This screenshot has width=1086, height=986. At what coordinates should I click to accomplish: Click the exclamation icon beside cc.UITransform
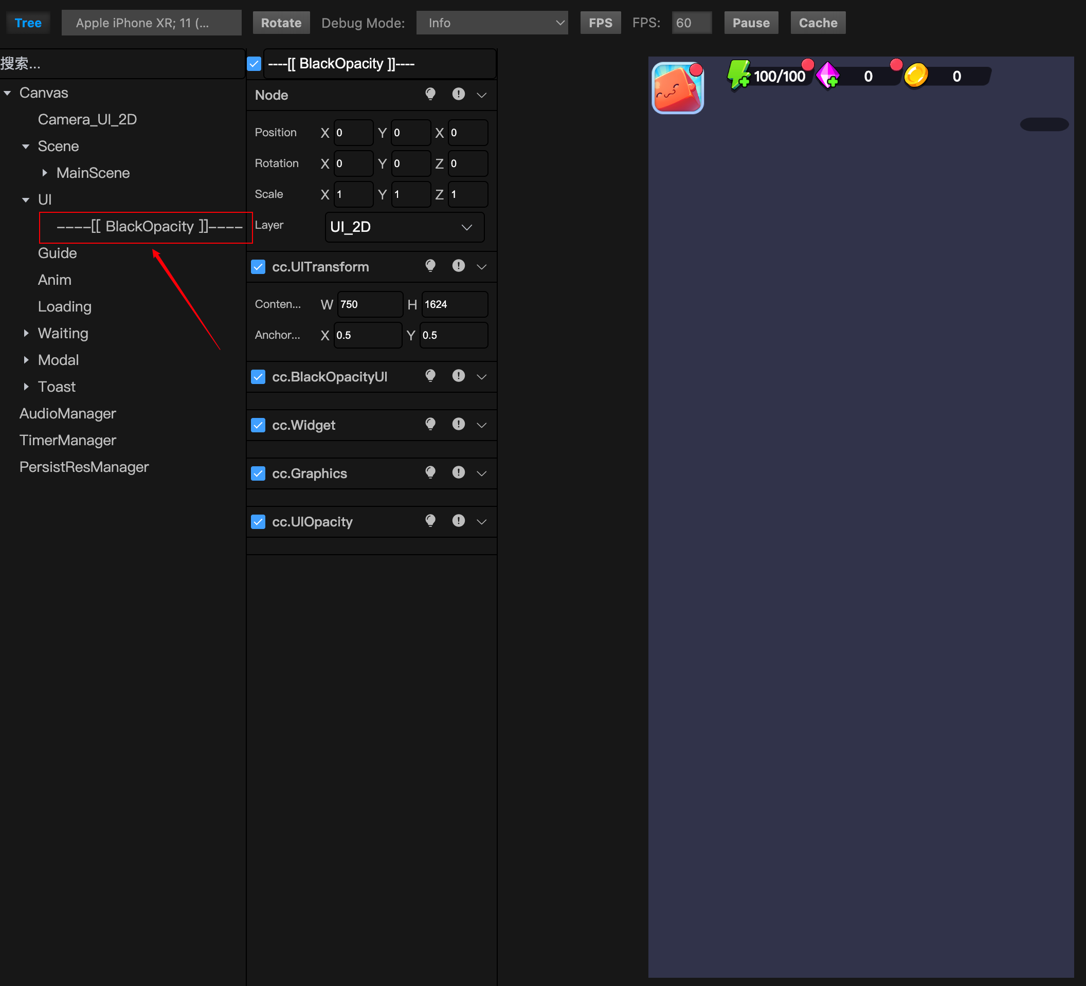pyautogui.click(x=458, y=266)
